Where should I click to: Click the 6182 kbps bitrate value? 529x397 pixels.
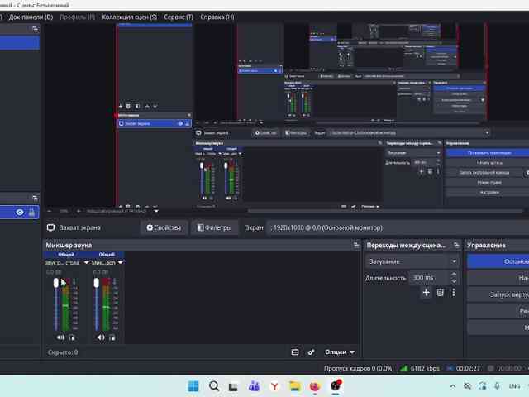pos(425,368)
